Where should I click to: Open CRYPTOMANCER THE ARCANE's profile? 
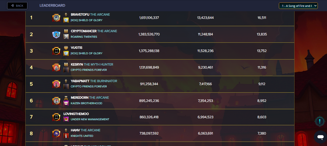tap(94, 31)
